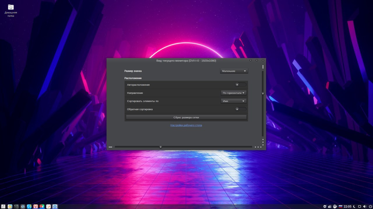
Task: Click the mustache face tray icon
Action: pyautogui.click(x=325, y=206)
